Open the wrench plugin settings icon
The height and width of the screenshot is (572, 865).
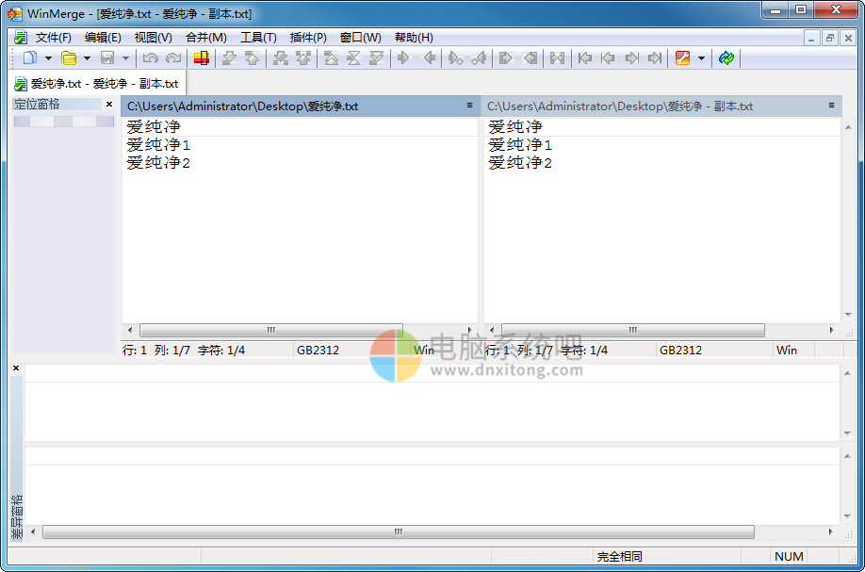click(680, 57)
